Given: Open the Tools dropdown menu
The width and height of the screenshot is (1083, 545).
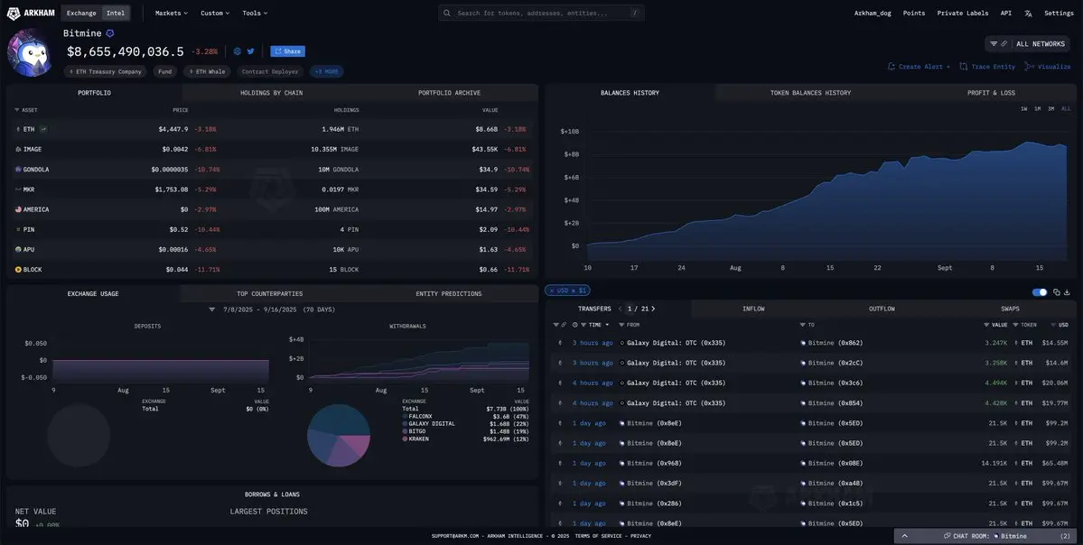Looking at the screenshot, I should point(255,14).
